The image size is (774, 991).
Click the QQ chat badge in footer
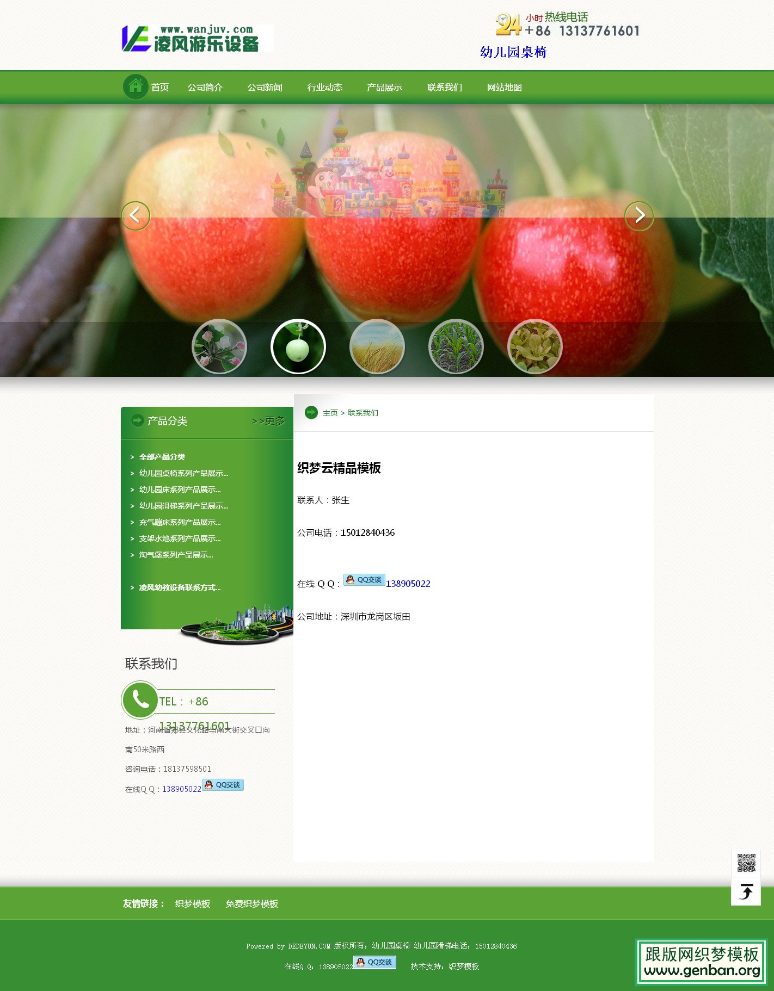[x=374, y=962]
